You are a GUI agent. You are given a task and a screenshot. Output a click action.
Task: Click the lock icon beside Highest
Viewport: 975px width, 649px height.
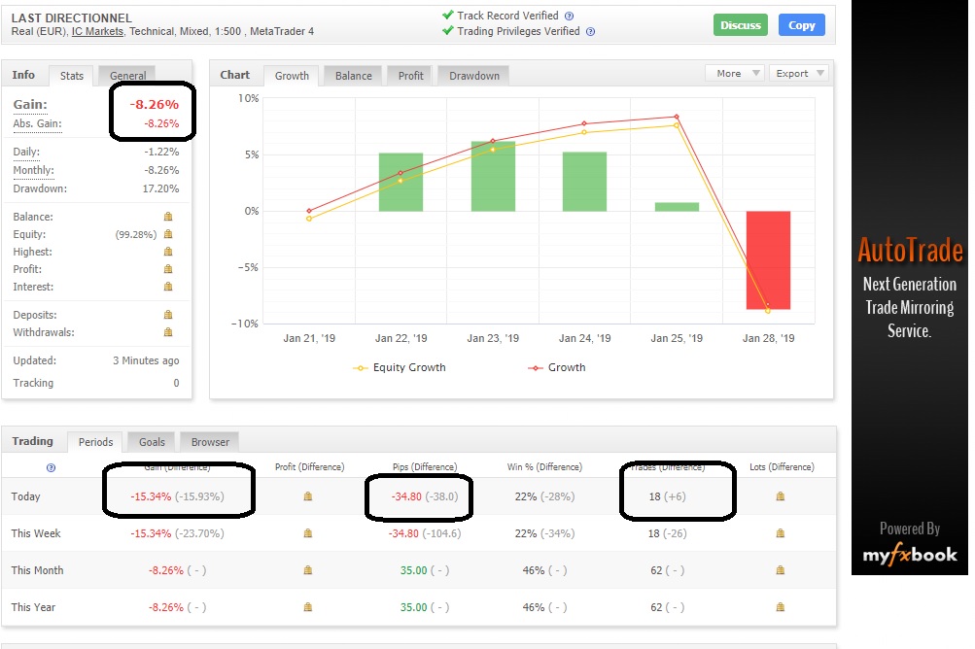(x=168, y=251)
